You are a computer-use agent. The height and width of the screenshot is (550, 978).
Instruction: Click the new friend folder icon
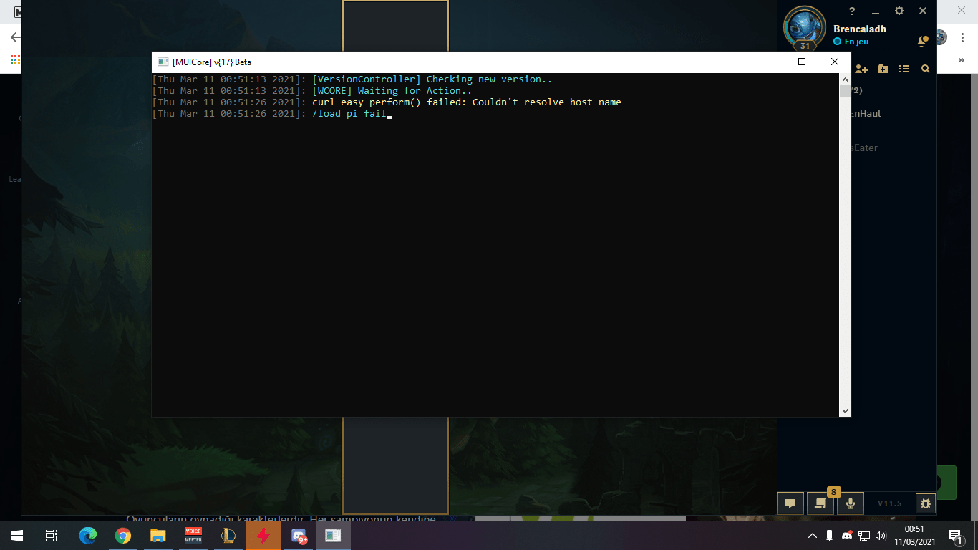point(883,69)
